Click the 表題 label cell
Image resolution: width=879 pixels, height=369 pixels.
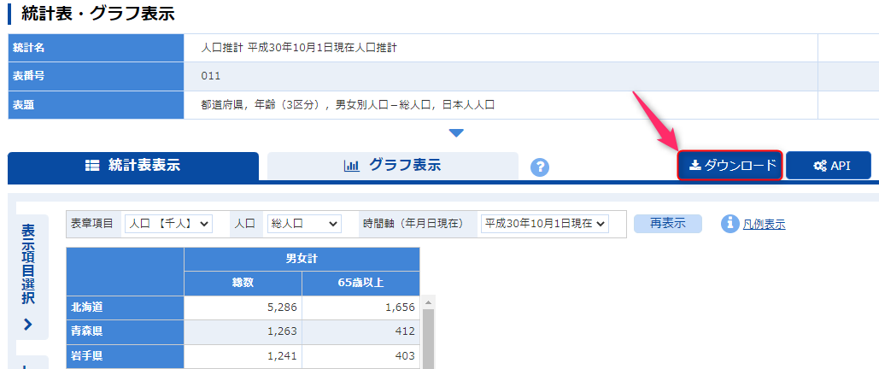coord(96,105)
